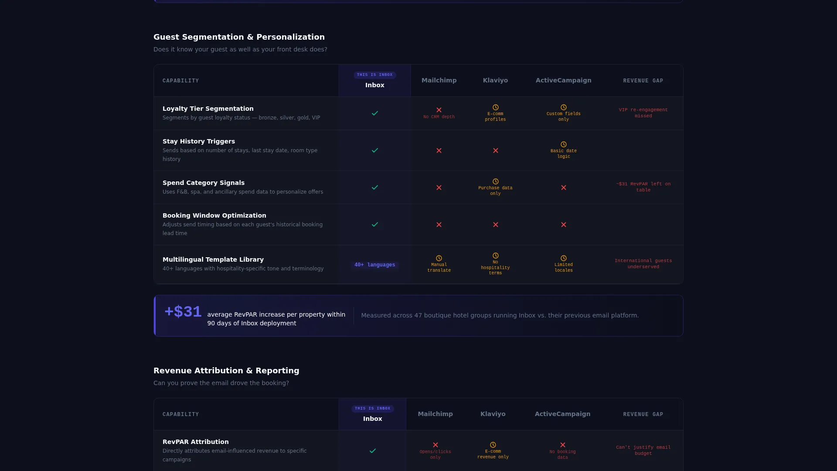Click ActiveCampaign clock icon labeled Custom fields only

click(563, 107)
